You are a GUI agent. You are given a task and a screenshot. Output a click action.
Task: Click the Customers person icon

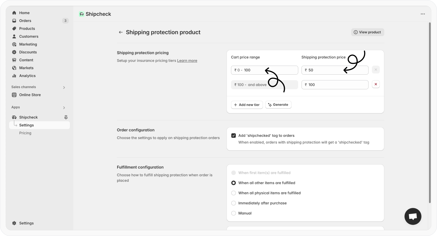(x=14, y=37)
